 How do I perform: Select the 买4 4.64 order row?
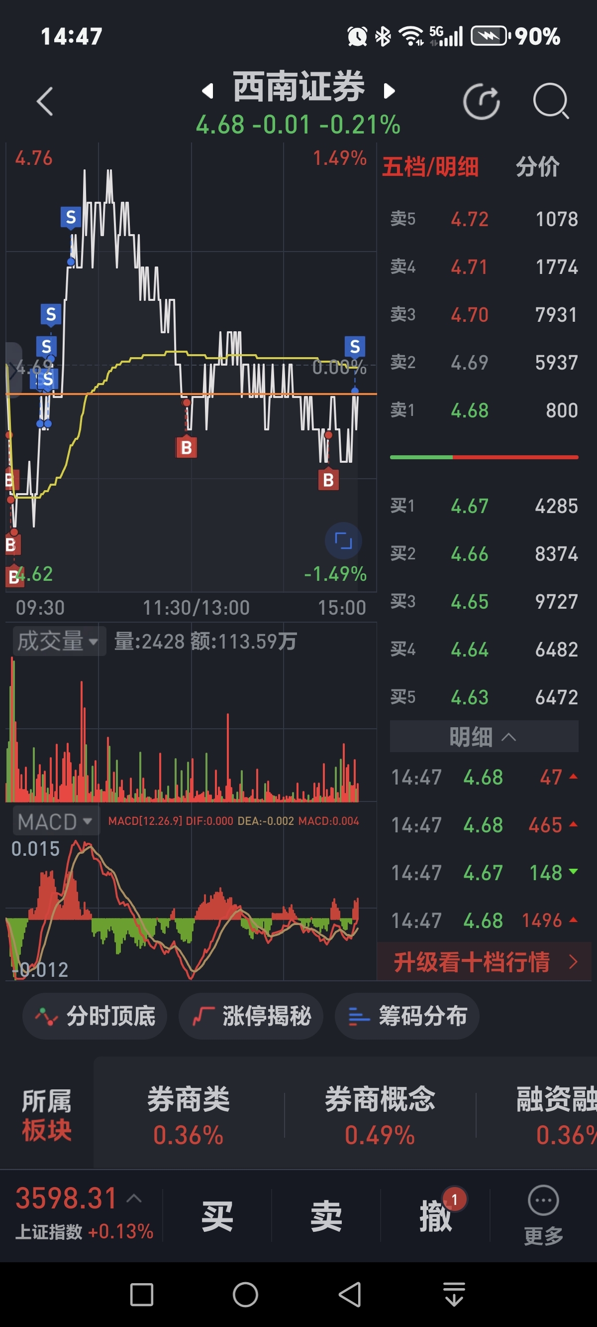click(484, 650)
